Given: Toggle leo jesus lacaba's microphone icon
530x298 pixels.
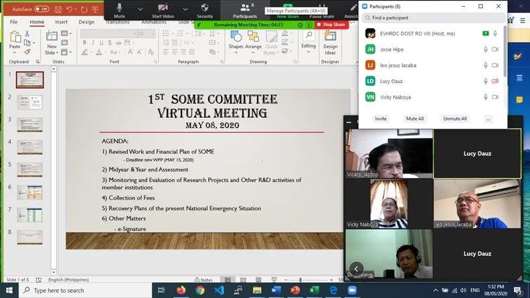Looking at the screenshot, I should coord(486,65).
